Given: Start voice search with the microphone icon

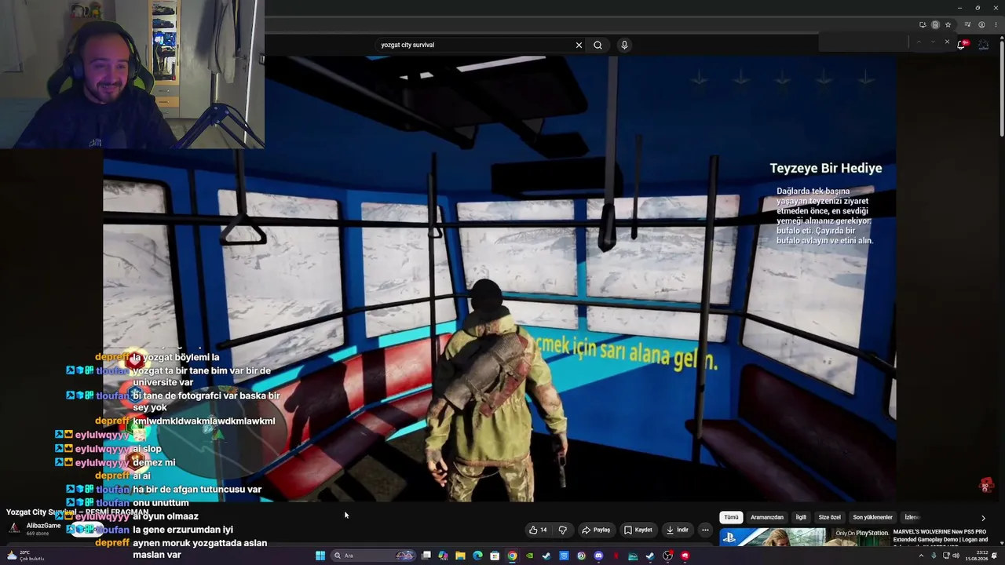Looking at the screenshot, I should pyautogui.click(x=624, y=45).
